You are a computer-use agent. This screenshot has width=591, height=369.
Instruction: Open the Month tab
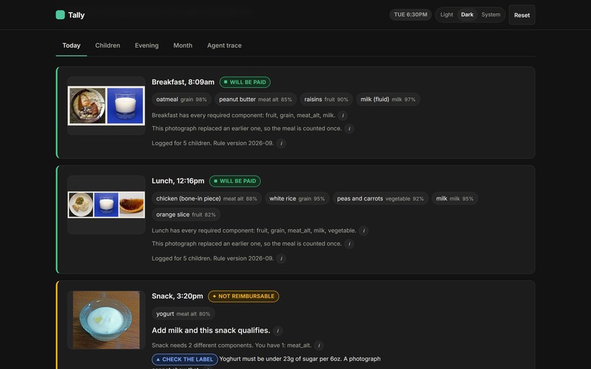pyautogui.click(x=183, y=45)
